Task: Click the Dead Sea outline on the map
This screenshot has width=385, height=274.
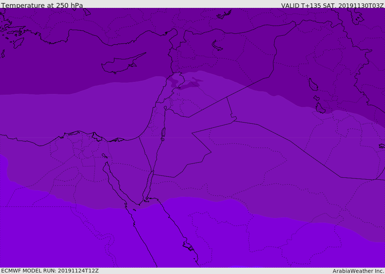Action: coord(163,134)
